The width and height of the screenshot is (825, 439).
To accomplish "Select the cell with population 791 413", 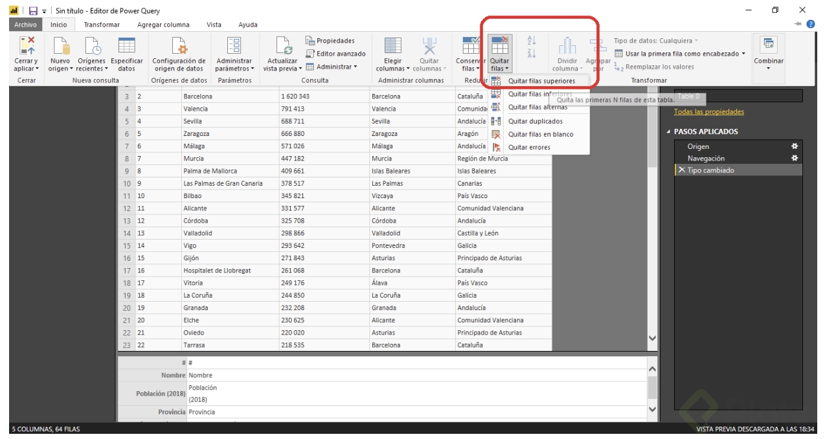I will 324,109.
